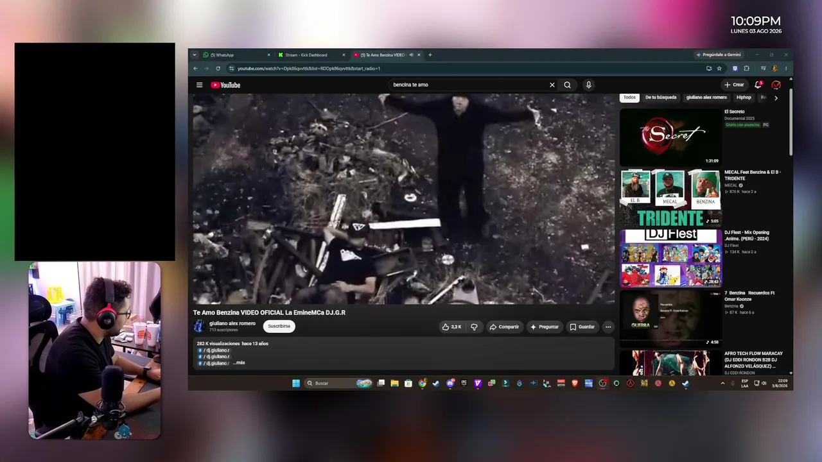Viewport: 822px width, 462px height.
Task: Go to the YouTube home logo
Action: [225, 85]
